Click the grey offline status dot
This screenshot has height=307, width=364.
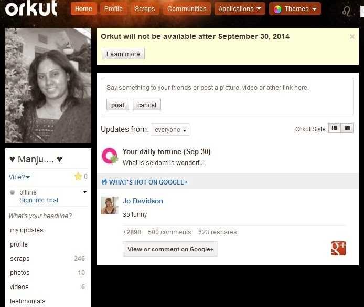tap(12, 192)
